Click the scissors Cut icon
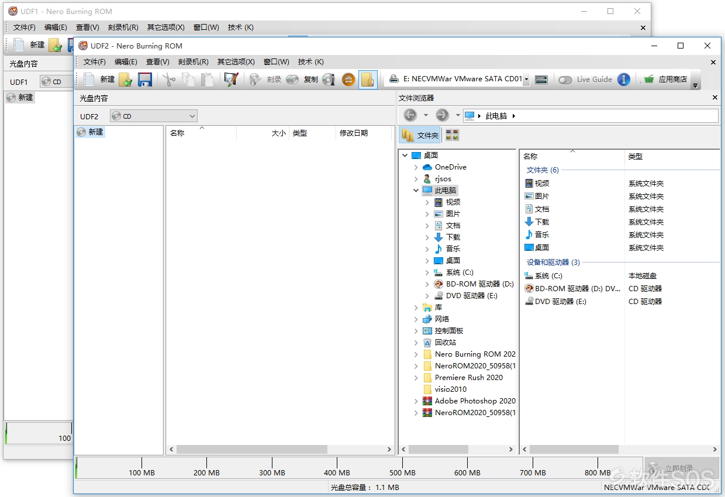The image size is (725, 497). tap(169, 80)
